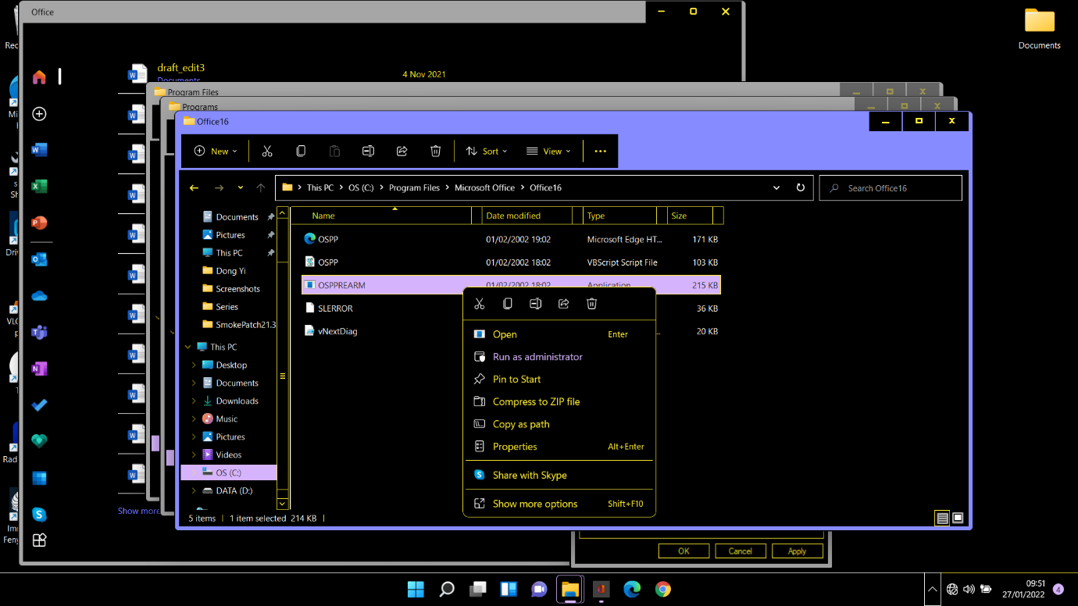Open the View dropdown menu
This screenshot has height=606, width=1078.
click(x=548, y=151)
